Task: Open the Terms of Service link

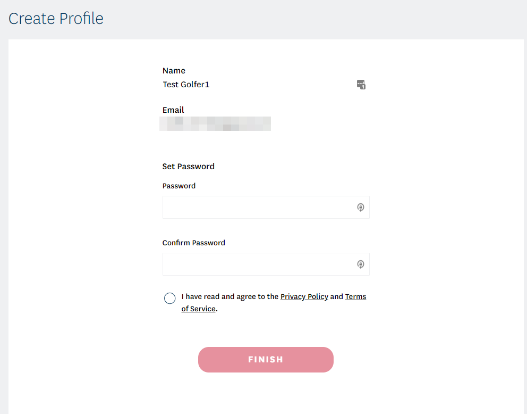Action: tap(355, 297)
